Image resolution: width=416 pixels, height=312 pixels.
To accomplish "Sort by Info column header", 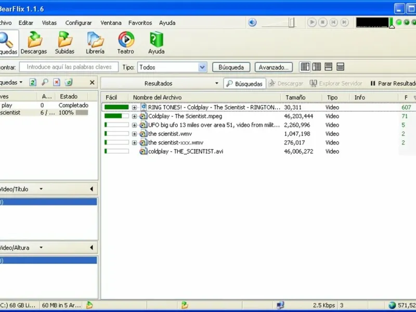I will (374, 97).
